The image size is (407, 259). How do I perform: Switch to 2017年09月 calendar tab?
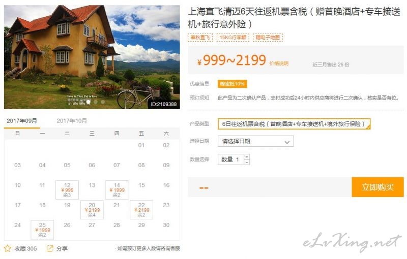click(x=22, y=121)
